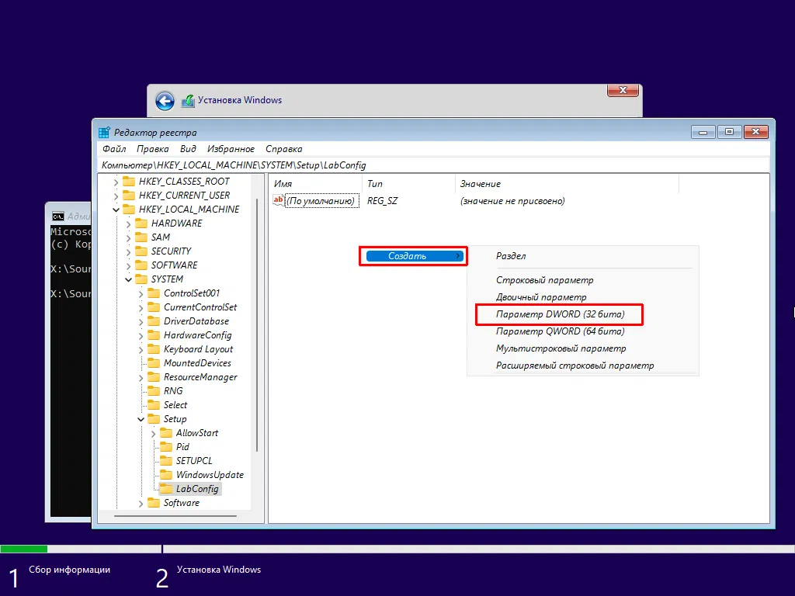795x596 pixels.
Task: Click the green installation progress bar
Action: tap(23, 548)
